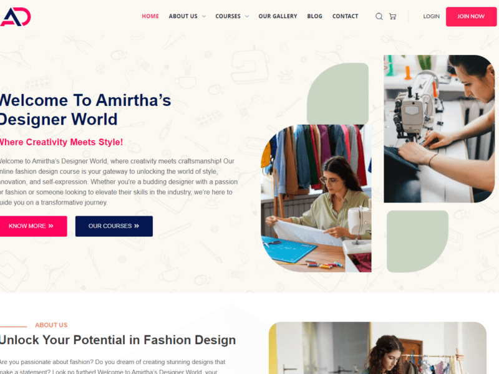Select the woman cutting fabric photo
499x374 pixels.
[x=316, y=198]
